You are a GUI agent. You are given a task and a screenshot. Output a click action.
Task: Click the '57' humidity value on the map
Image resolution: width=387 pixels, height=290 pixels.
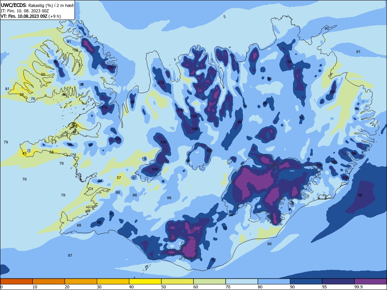coord(119,177)
